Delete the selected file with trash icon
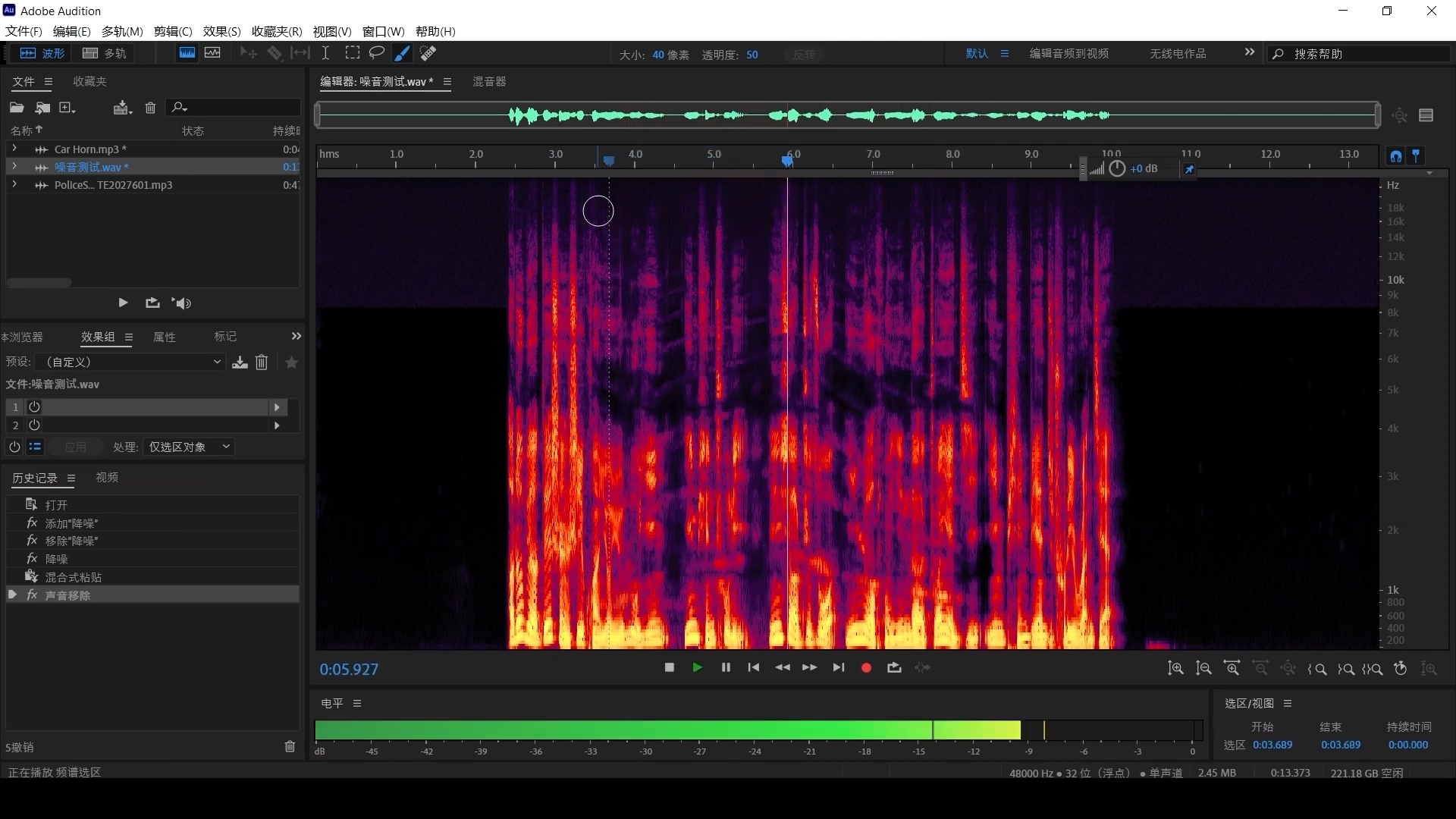 tap(150, 108)
